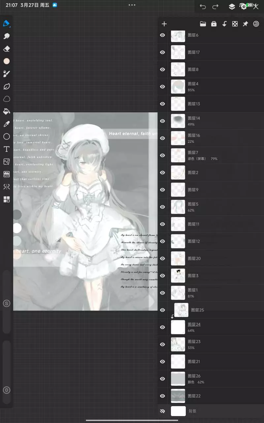Select the leaf-shaped liquify tool
Screen dimensions: 264x423
click(7, 86)
